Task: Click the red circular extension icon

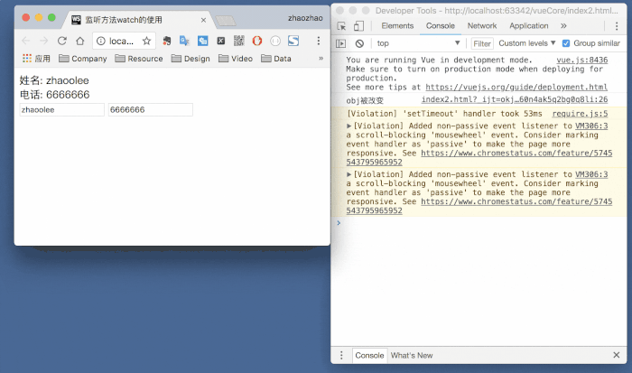Action: 257,41
